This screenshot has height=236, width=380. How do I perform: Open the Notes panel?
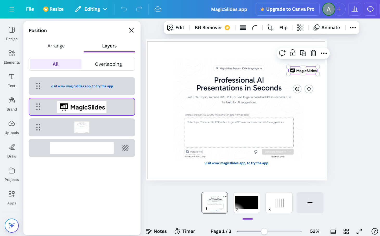pyautogui.click(x=156, y=231)
